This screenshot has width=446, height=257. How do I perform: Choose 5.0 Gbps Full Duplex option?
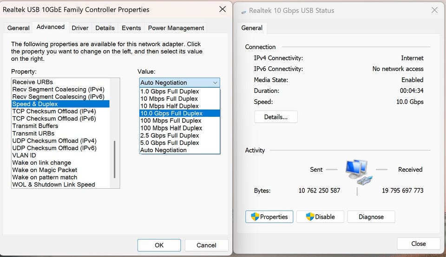pyautogui.click(x=179, y=143)
